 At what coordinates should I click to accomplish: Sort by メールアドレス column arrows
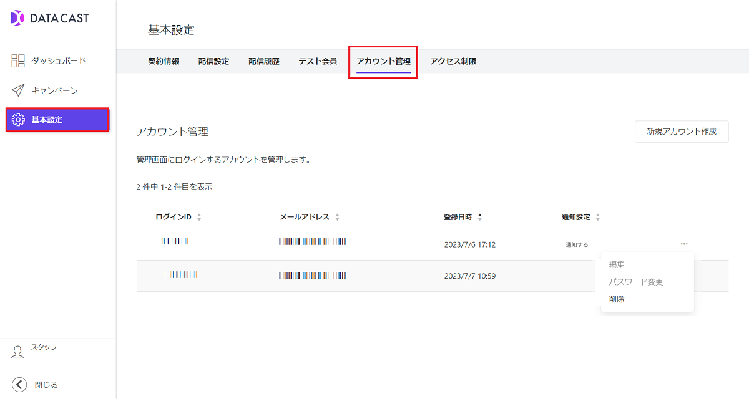point(337,217)
